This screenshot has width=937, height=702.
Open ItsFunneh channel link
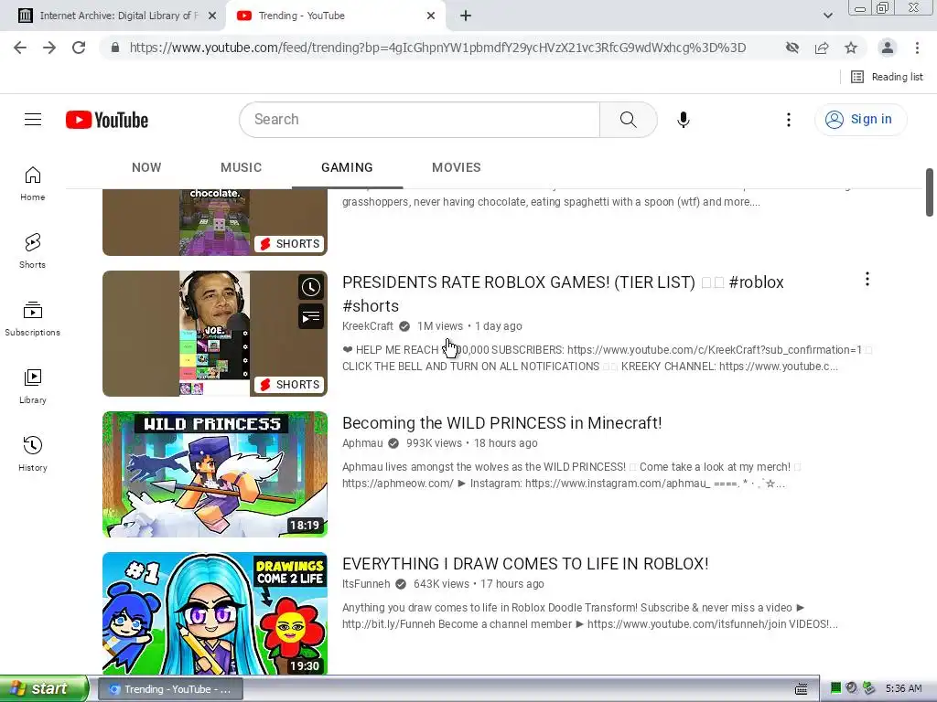tap(366, 584)
